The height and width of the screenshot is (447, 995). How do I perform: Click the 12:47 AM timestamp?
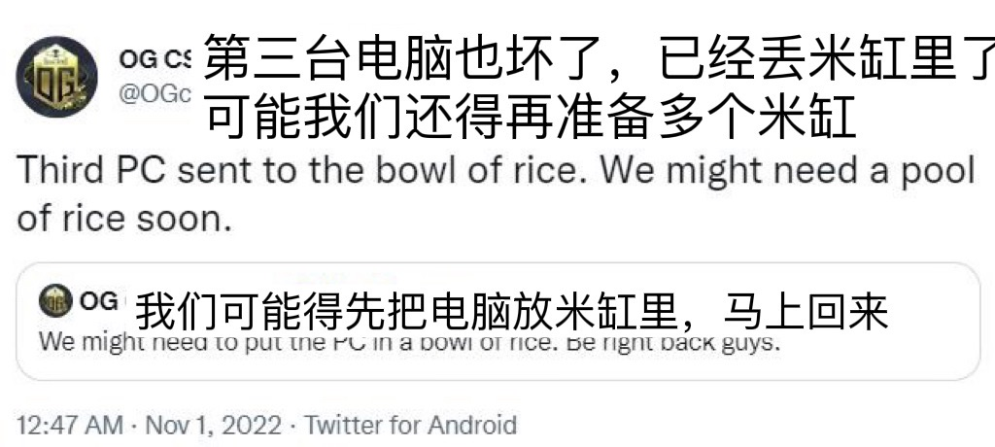70,425
